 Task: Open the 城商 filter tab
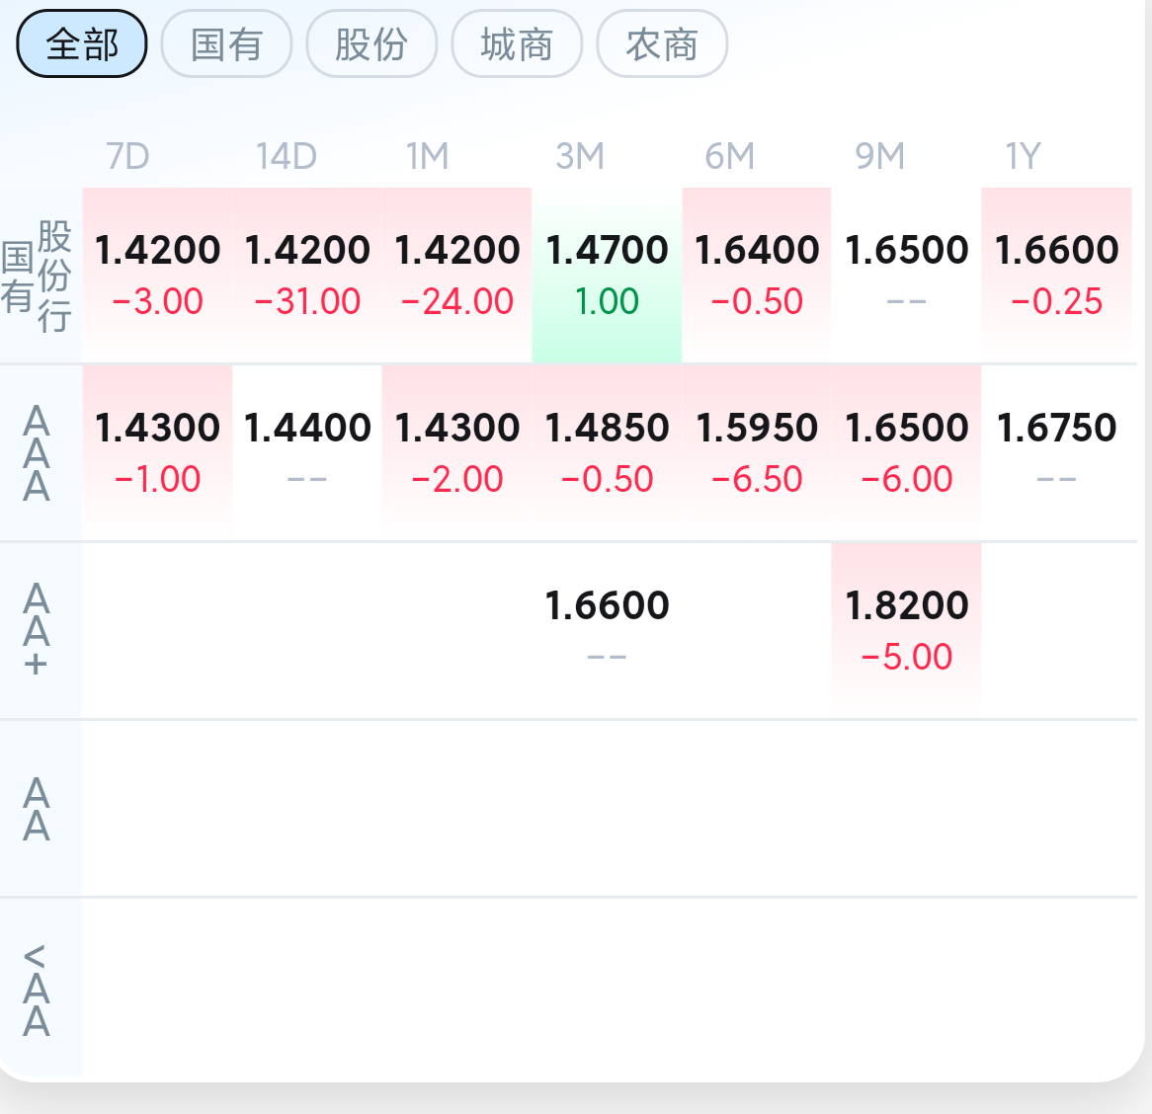(x=517, y=44)
